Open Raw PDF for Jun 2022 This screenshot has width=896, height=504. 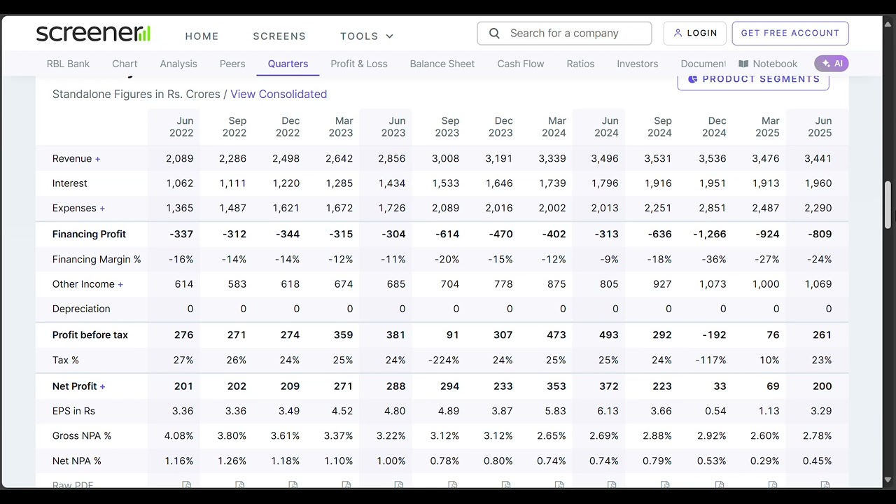(187, 484)
